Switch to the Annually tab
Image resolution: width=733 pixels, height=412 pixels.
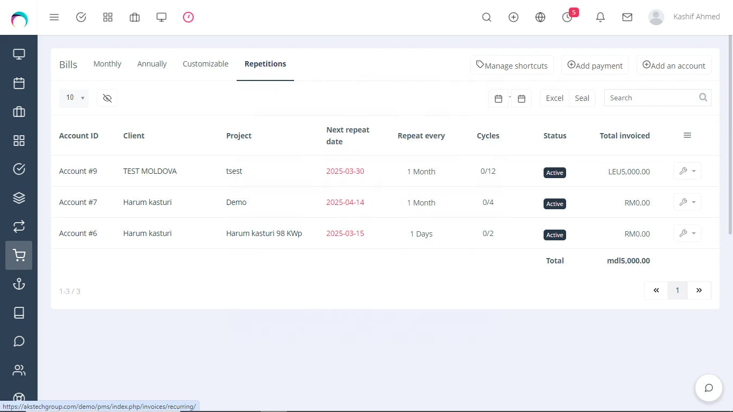[x=152, y=64]
